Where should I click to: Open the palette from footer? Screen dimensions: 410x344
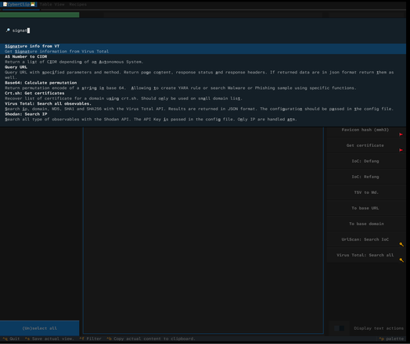391,339
